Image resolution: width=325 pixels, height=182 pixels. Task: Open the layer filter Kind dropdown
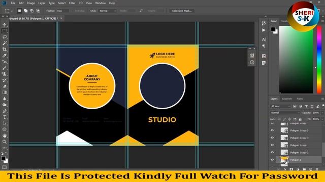point(280,106)
